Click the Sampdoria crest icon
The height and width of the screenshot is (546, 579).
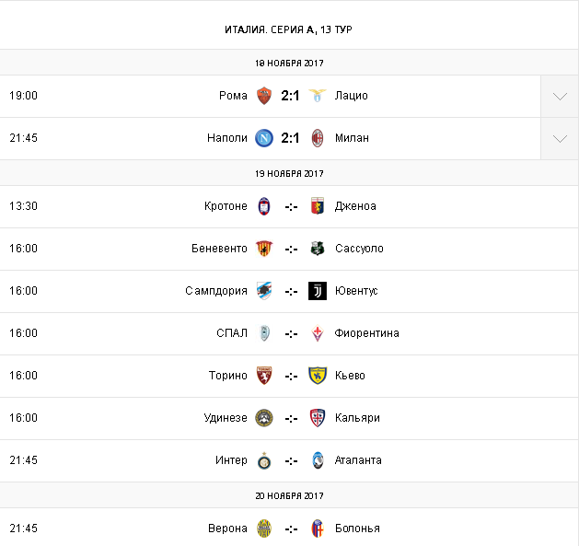264,291
